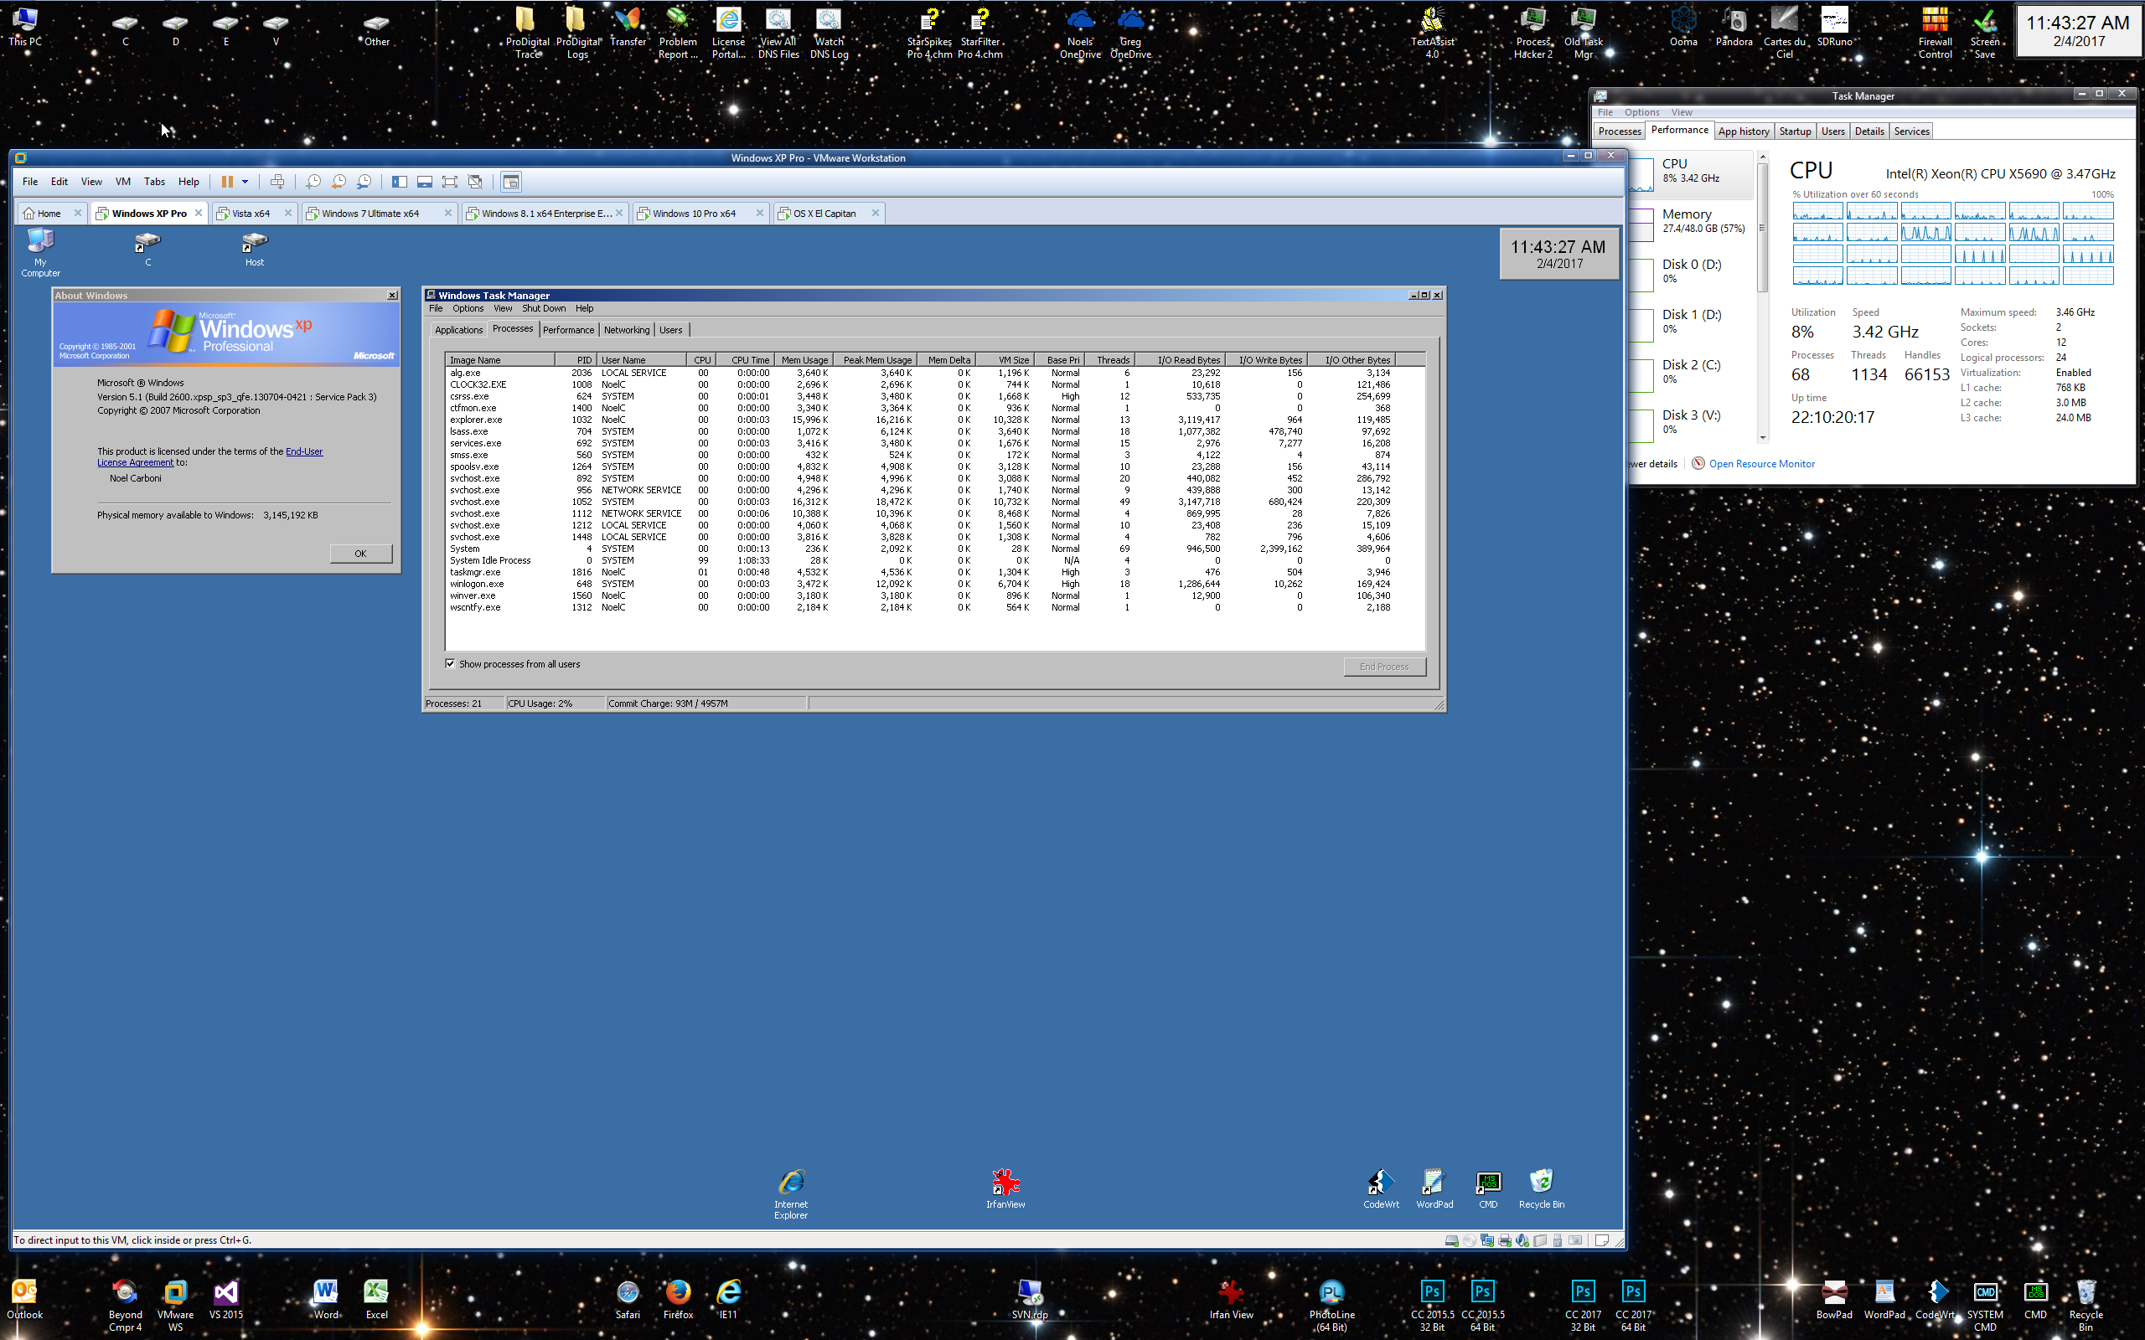Select the winlogon.exe process row

point(920,584)
